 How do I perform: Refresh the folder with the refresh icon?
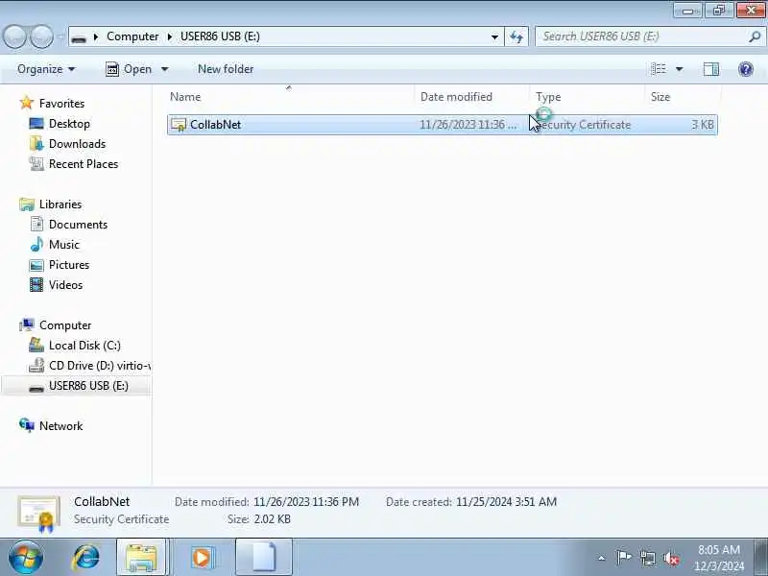pos(516,36)
